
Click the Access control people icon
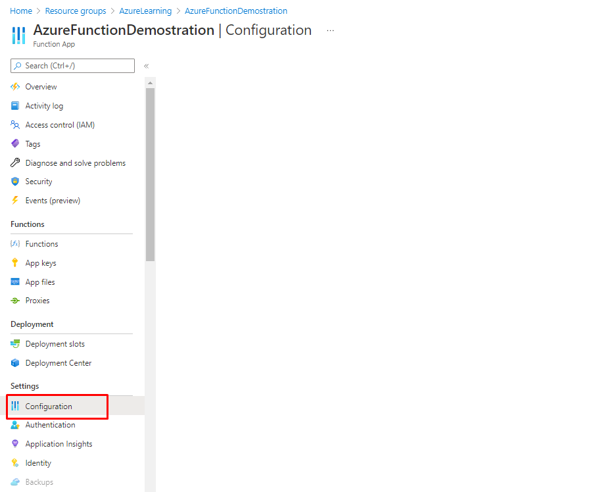(x=15, y=124)
